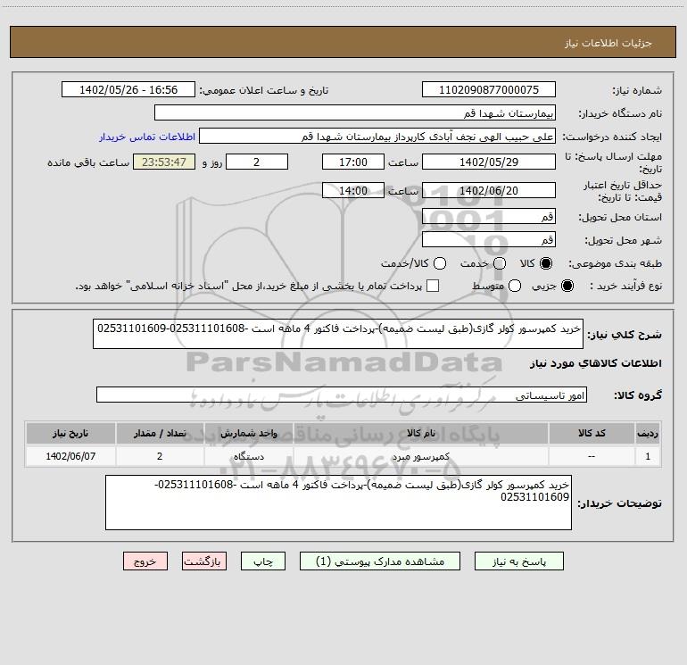Click the announcement date field 1402/05/26 - 16:56
Image resolution: width=687 pixels, height=665 pixels.
(128, 90)
